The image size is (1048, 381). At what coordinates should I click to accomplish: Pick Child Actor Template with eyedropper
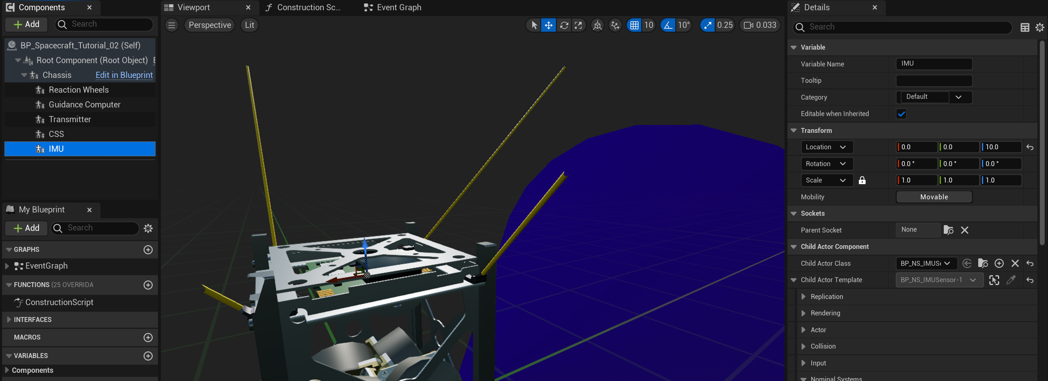(1011, 280)
